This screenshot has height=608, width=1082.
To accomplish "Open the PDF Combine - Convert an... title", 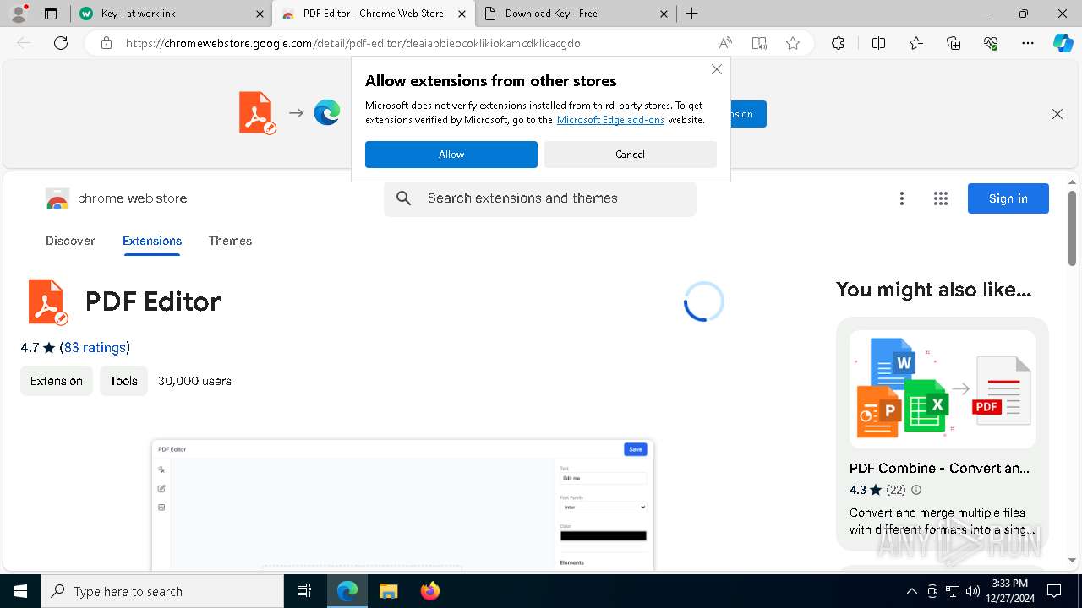I will (939, 468).
